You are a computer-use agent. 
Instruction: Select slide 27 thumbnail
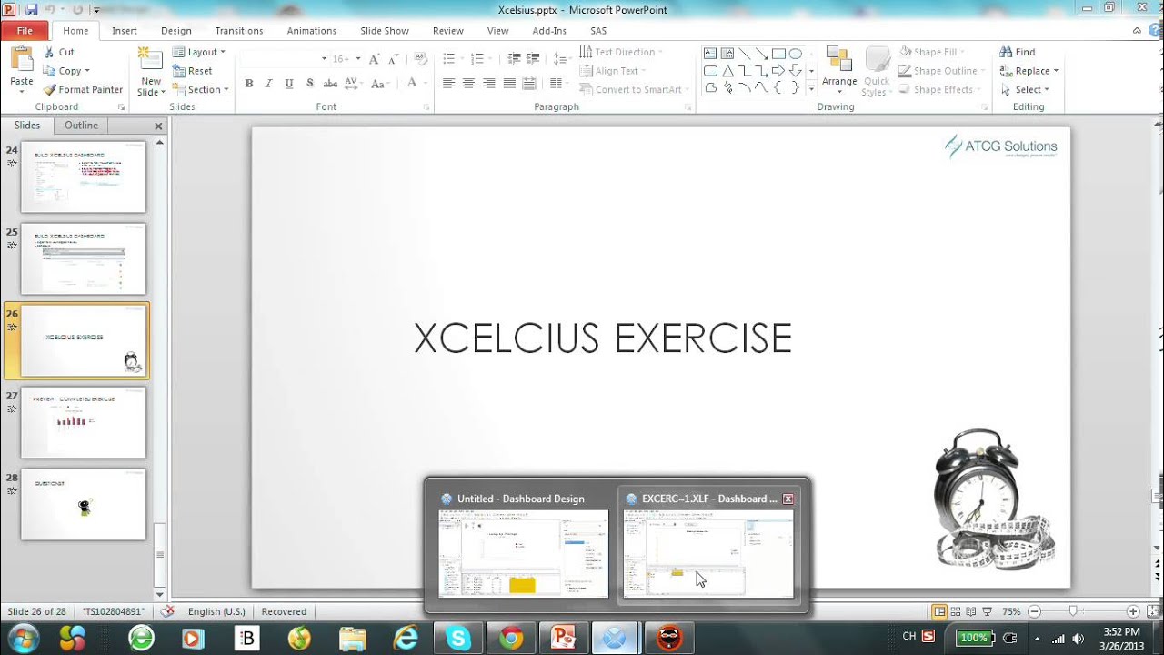tap(84, 422)
